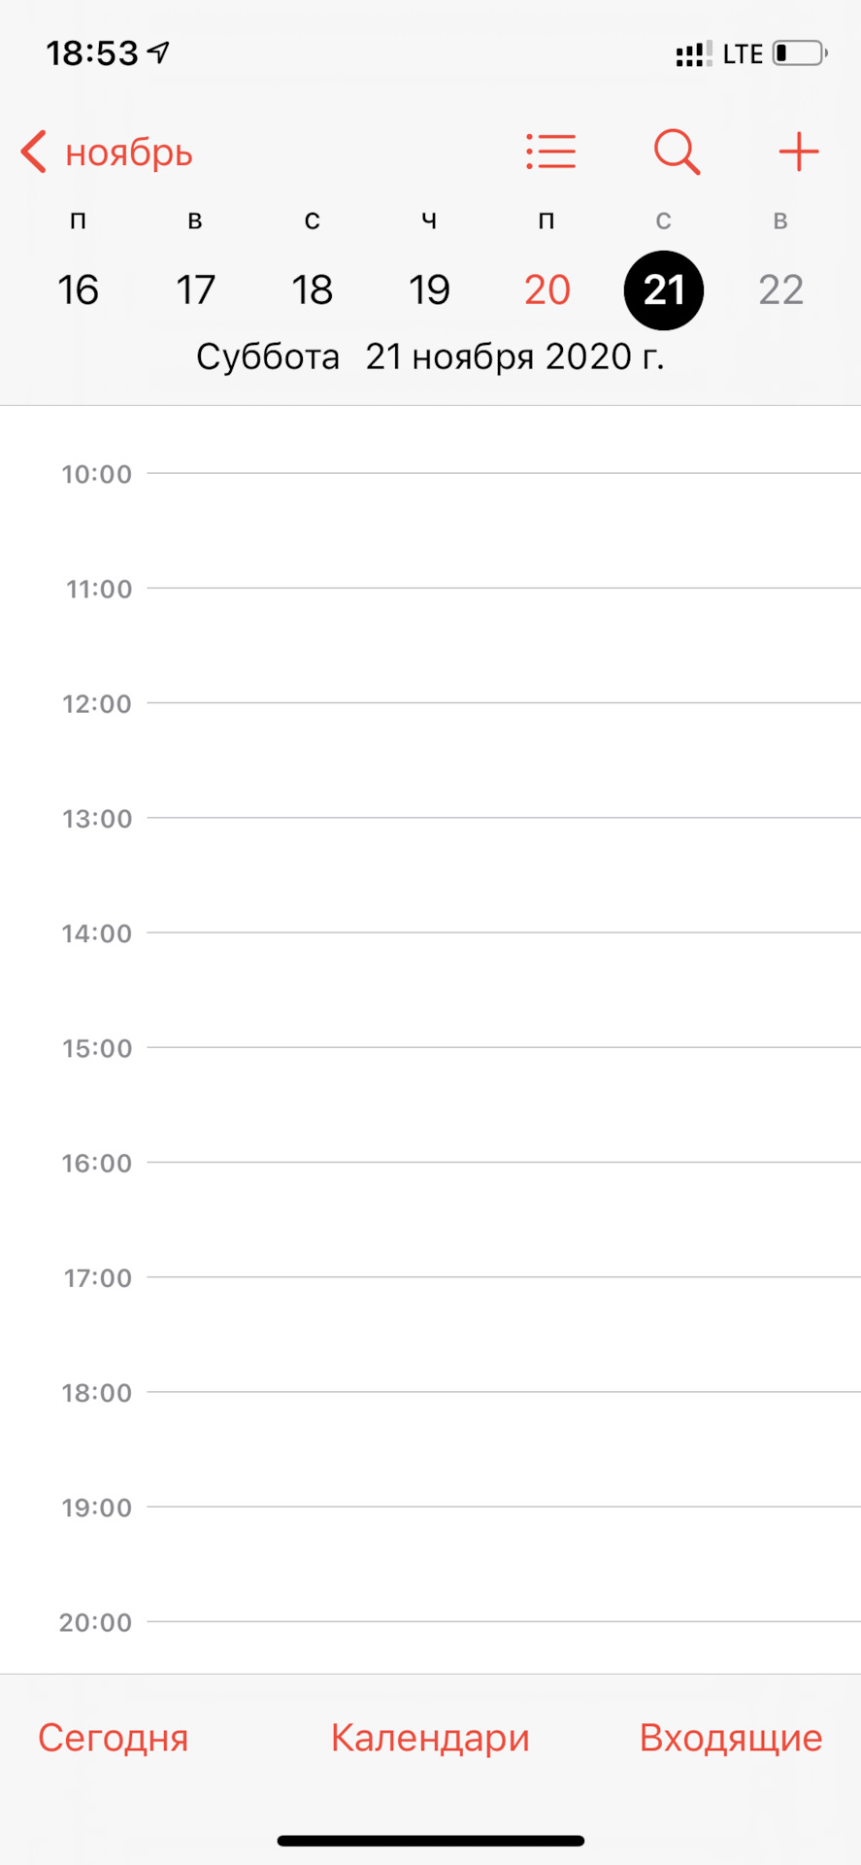
Task: Tap the list view icon
Action: tap(551, 153)
